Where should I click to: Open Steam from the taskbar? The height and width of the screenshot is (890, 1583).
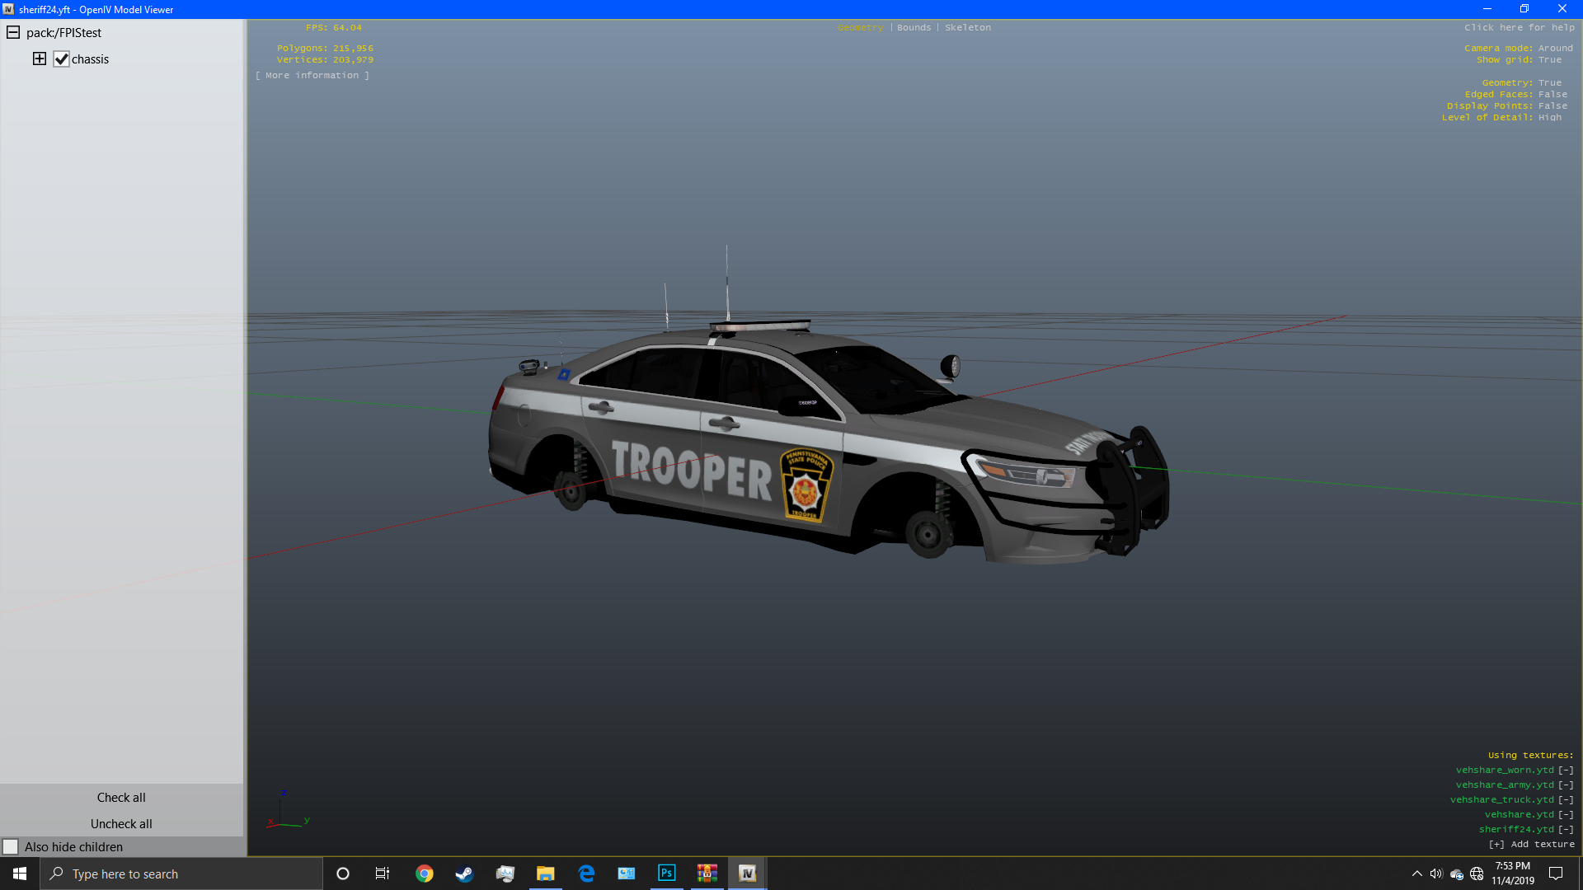[x=464, y=874]
